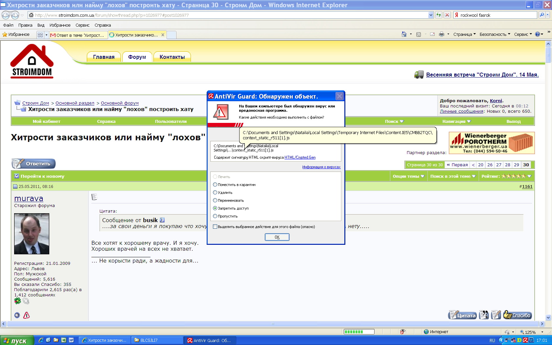Select the Удалить radio option
Screen dimensions: 552x345
pyautogui.click(x=223, y=193)
